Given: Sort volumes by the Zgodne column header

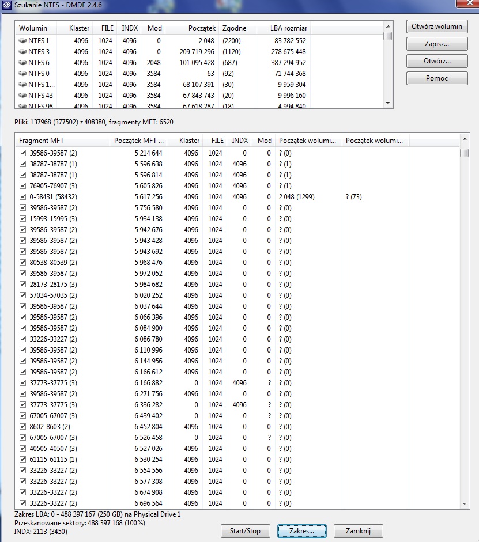Looking at the screenshot, I should click(238, 28).
